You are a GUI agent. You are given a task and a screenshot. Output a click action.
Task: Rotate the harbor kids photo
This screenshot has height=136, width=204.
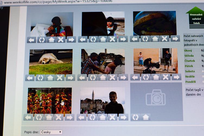(x=93, y=77)
